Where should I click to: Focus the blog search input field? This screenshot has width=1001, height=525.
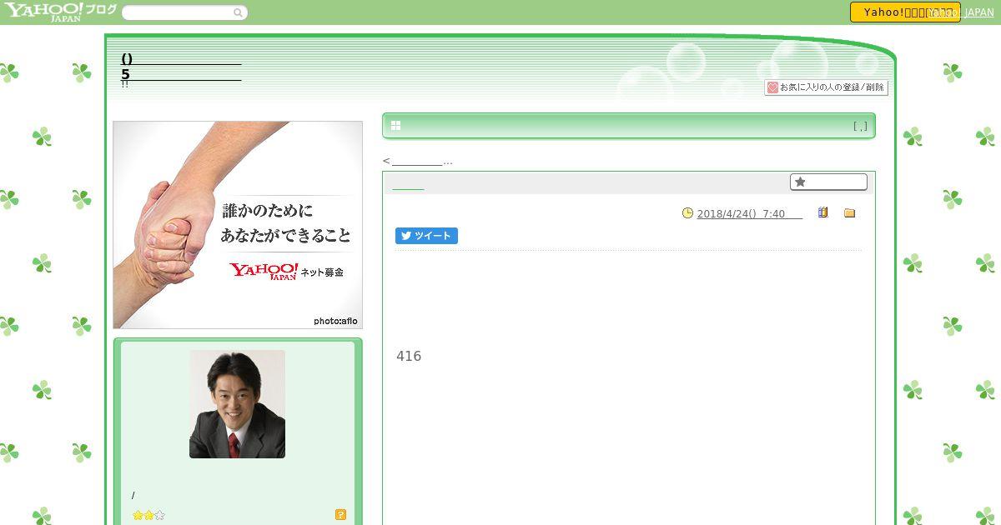click(x=178, y=12)
